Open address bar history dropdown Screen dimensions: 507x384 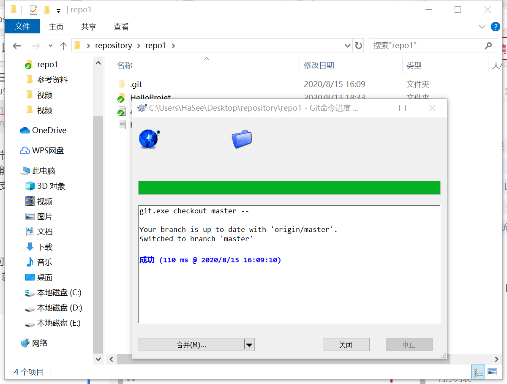(x=348, y=46)
